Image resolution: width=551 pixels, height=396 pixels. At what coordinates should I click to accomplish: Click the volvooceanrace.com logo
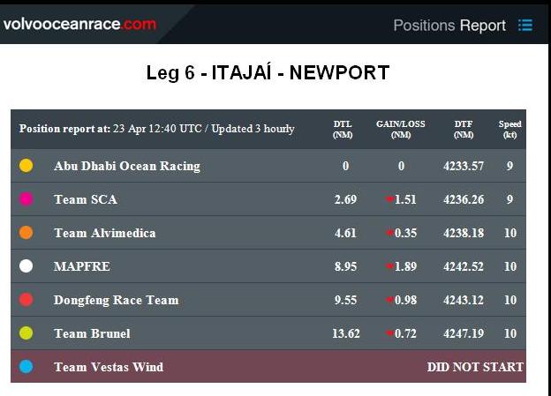click(79, 24)
